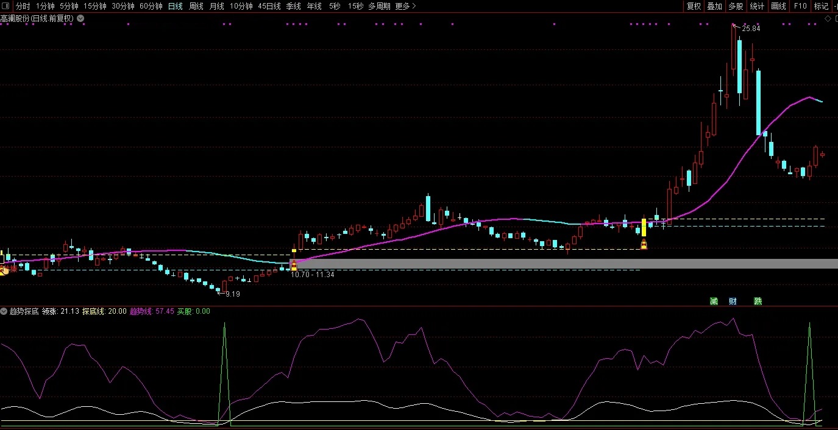Click the signal marker icon near 10.70 - 11.34
Image resolution: width=838 pixels, height=430 pixels.
294,266
